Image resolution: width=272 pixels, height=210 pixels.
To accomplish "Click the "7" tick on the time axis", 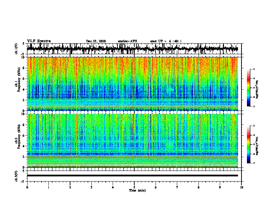I will (x=177, y=187).
